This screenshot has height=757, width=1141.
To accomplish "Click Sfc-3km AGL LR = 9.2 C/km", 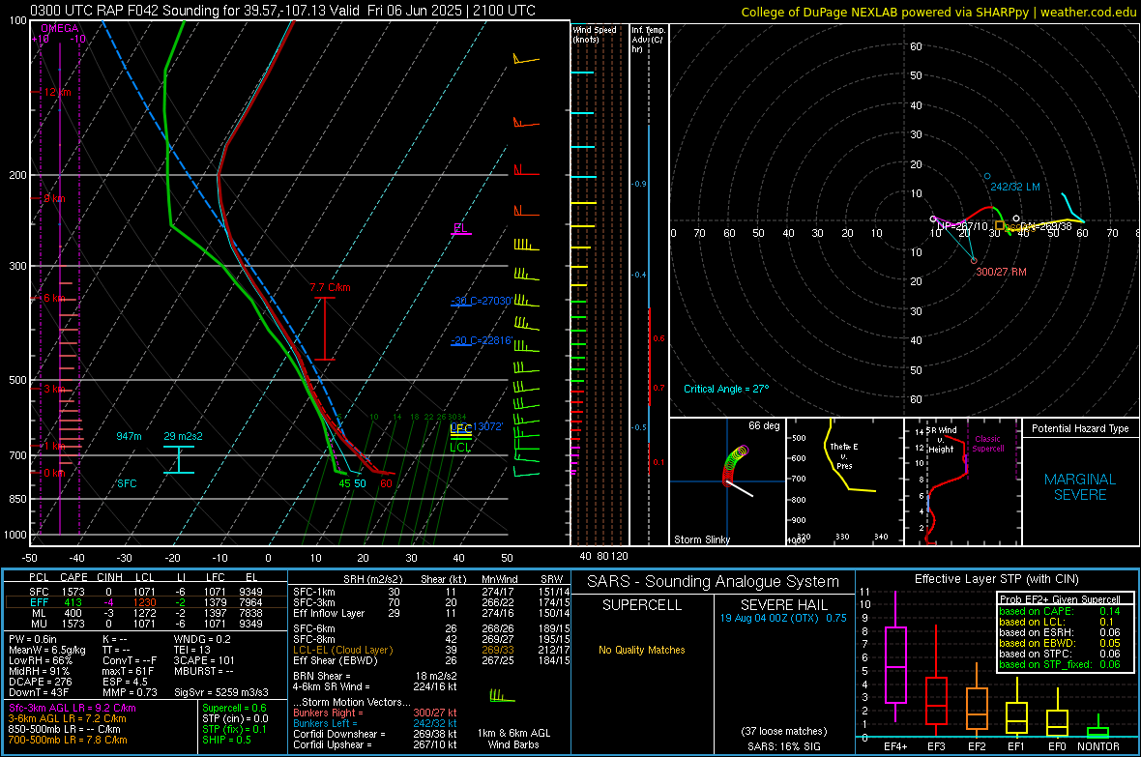I will (x=73, y=708).
